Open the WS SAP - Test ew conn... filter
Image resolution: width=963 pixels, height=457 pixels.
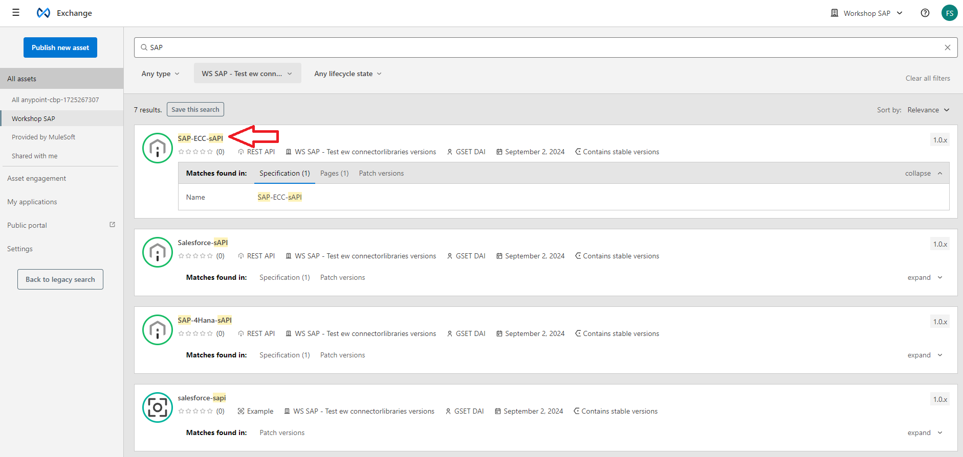[247, 74]
